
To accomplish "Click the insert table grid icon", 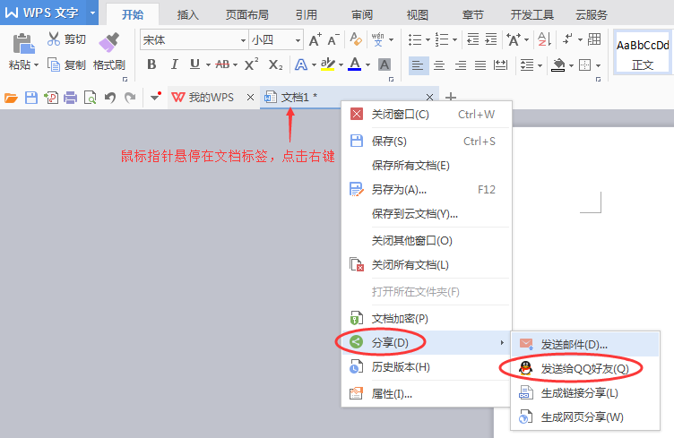I will 594,39.
